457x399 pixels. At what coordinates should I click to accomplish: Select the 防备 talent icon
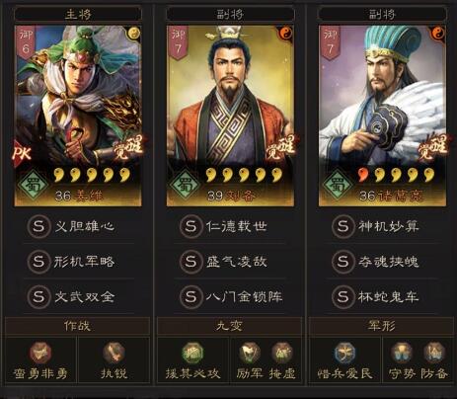[x=434, y=353]
